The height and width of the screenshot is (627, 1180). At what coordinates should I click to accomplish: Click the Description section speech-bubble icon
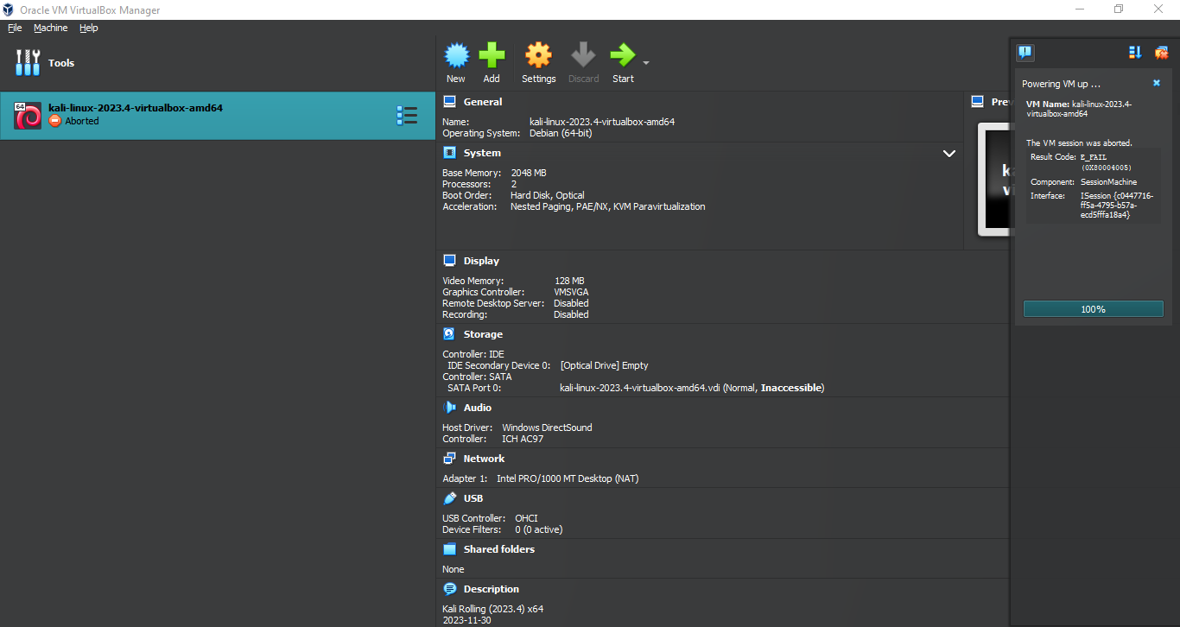coord(449,589)
